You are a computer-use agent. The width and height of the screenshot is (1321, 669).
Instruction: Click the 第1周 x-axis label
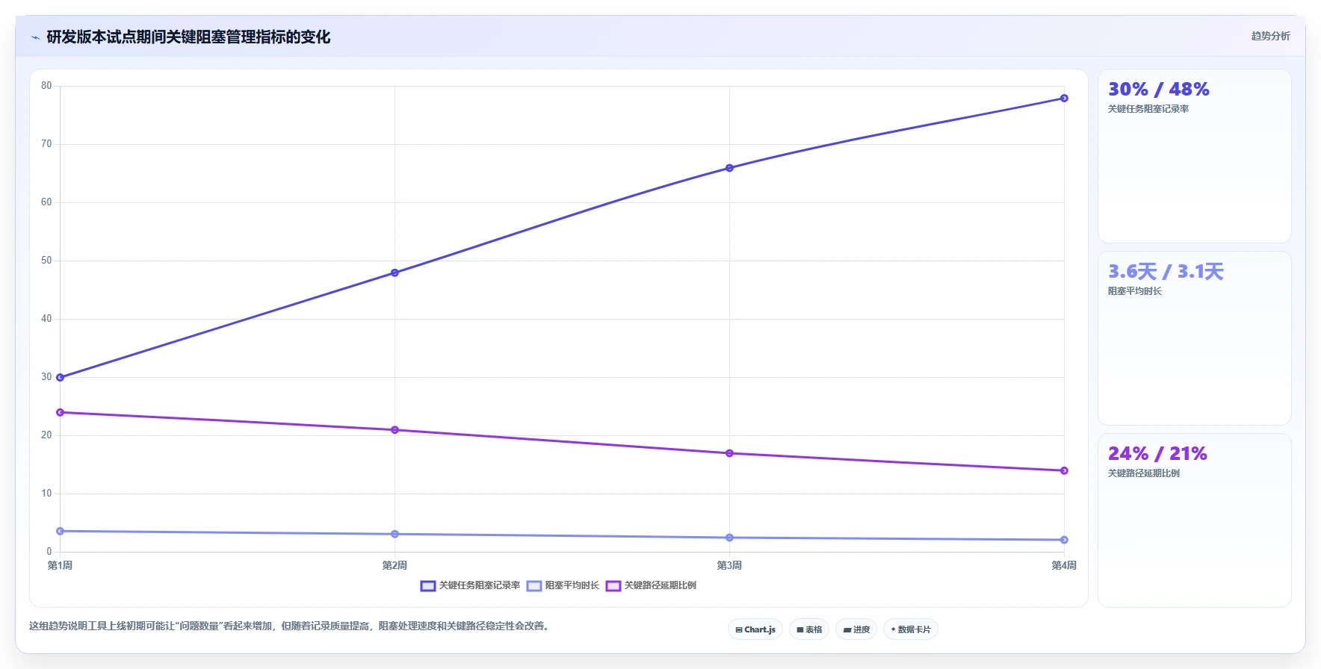click(x=60, y=565)
